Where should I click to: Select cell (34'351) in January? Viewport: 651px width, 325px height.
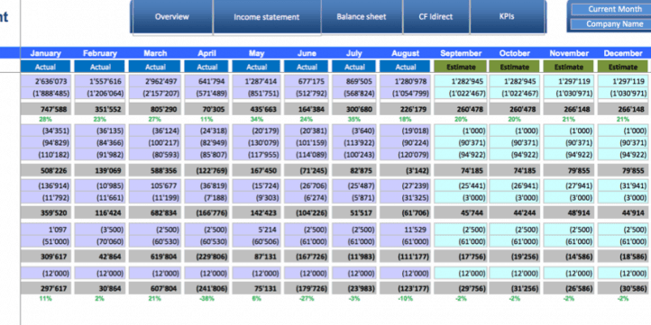(x=46, y=131)
